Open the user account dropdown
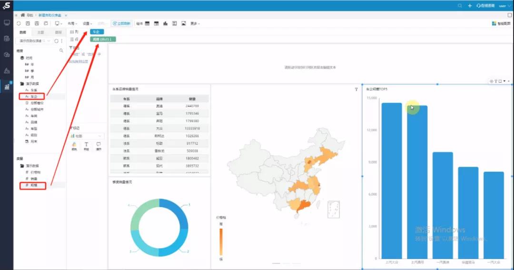Screen dimensions: 514x270 (x=504, y=6)
